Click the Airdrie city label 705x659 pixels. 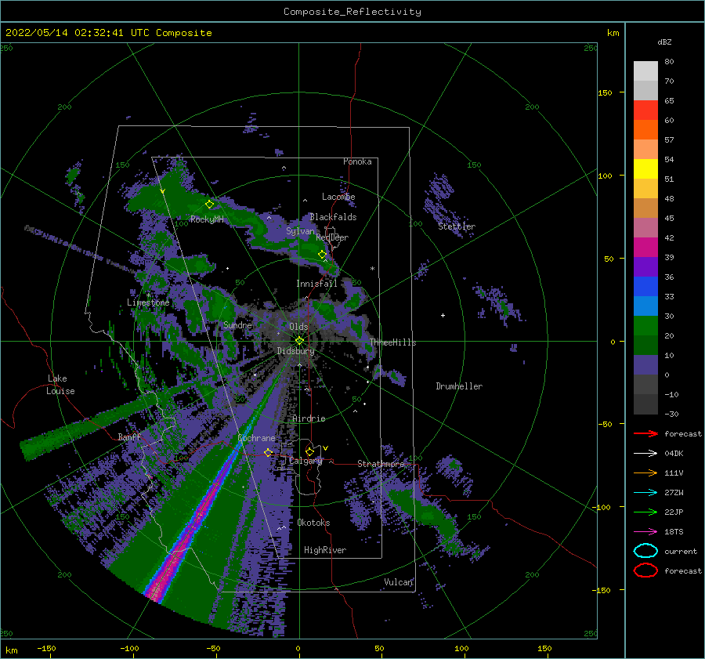(309, 418)
